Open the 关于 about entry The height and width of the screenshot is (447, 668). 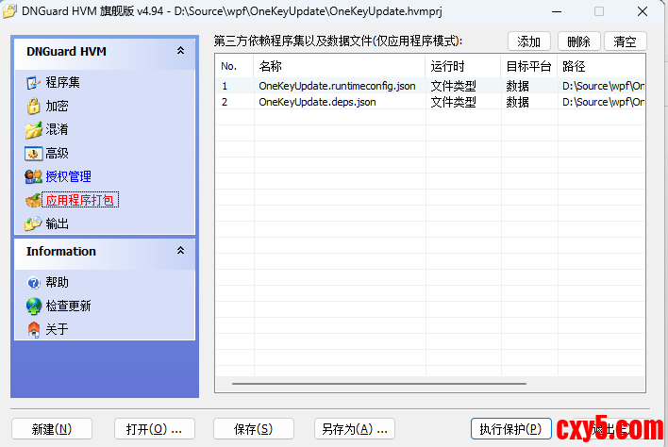tap(57, 329)
